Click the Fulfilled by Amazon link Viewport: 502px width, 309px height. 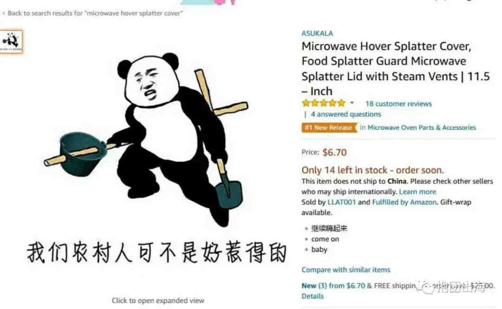coord(404,202)
